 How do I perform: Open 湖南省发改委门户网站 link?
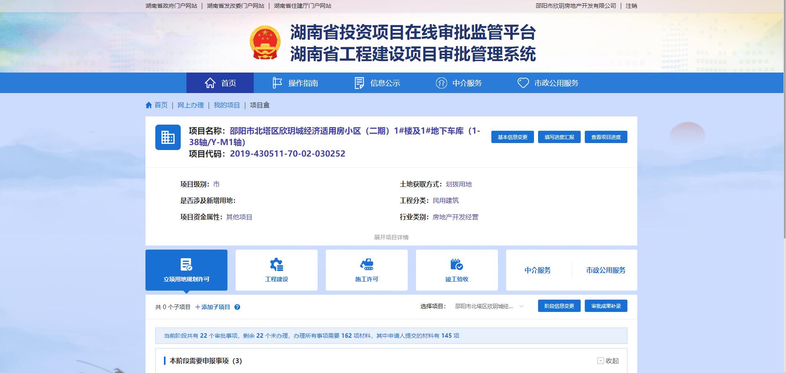pyautogui.click(x=236, y=6)
